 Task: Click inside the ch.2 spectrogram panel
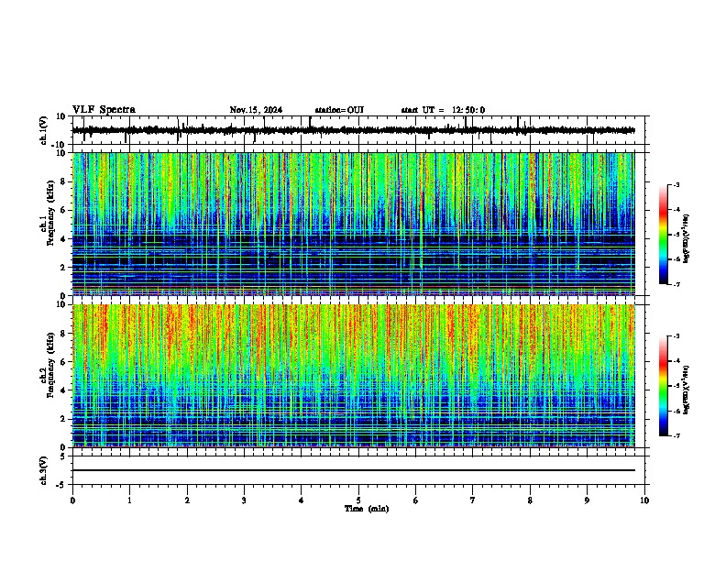click(353, 376)
